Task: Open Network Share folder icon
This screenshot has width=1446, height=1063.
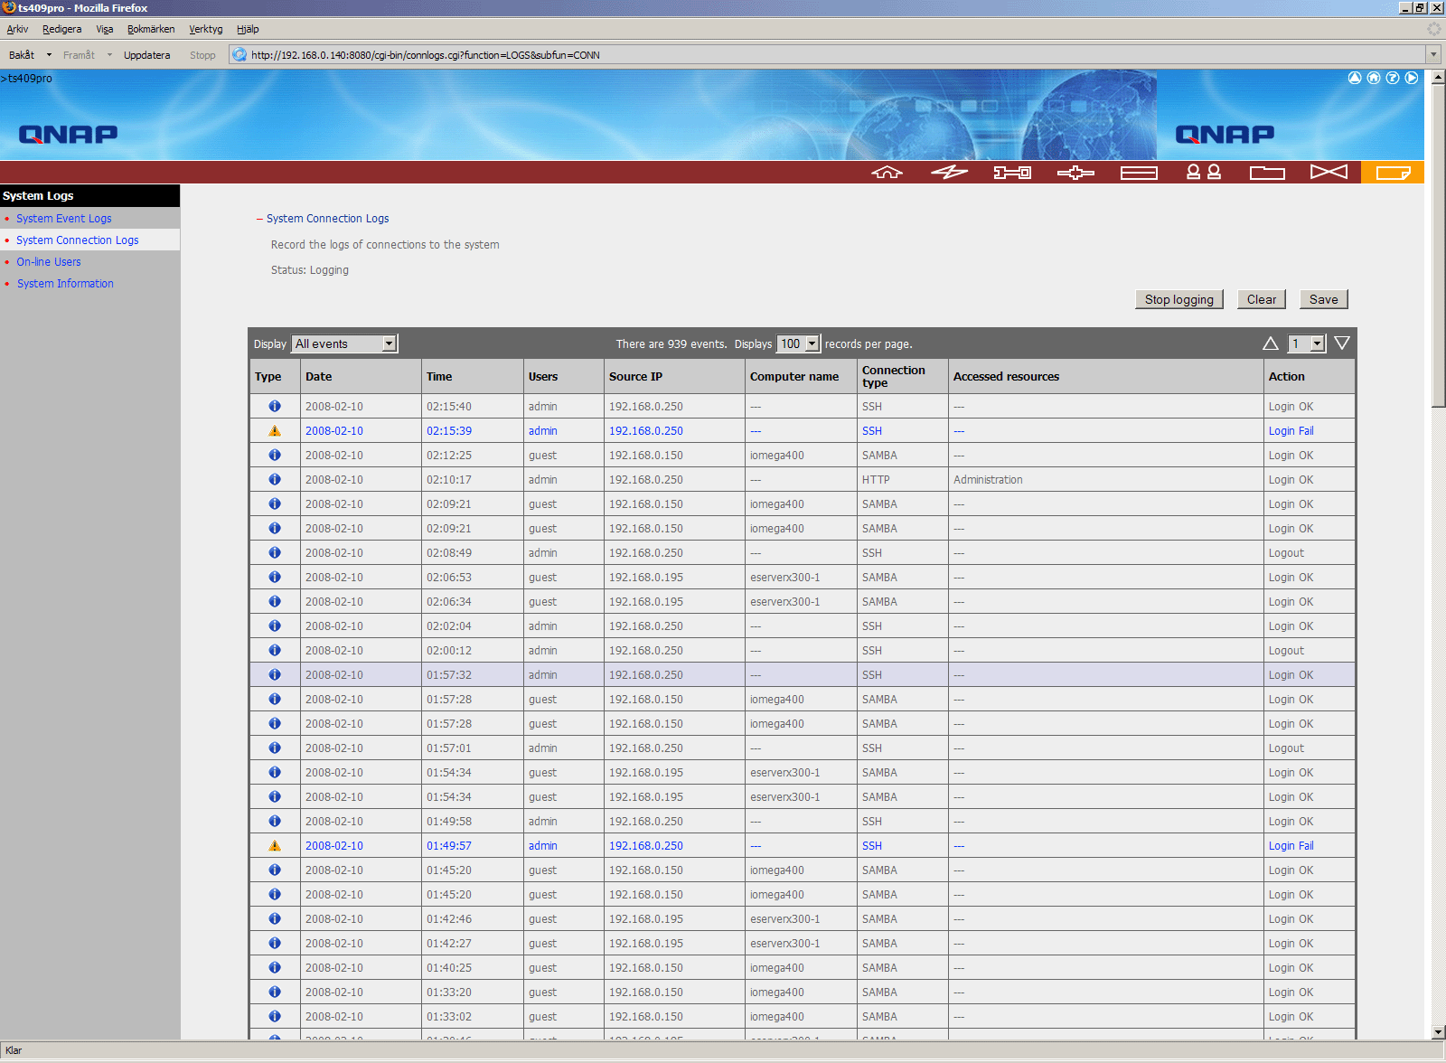Action: (1267, 173)
